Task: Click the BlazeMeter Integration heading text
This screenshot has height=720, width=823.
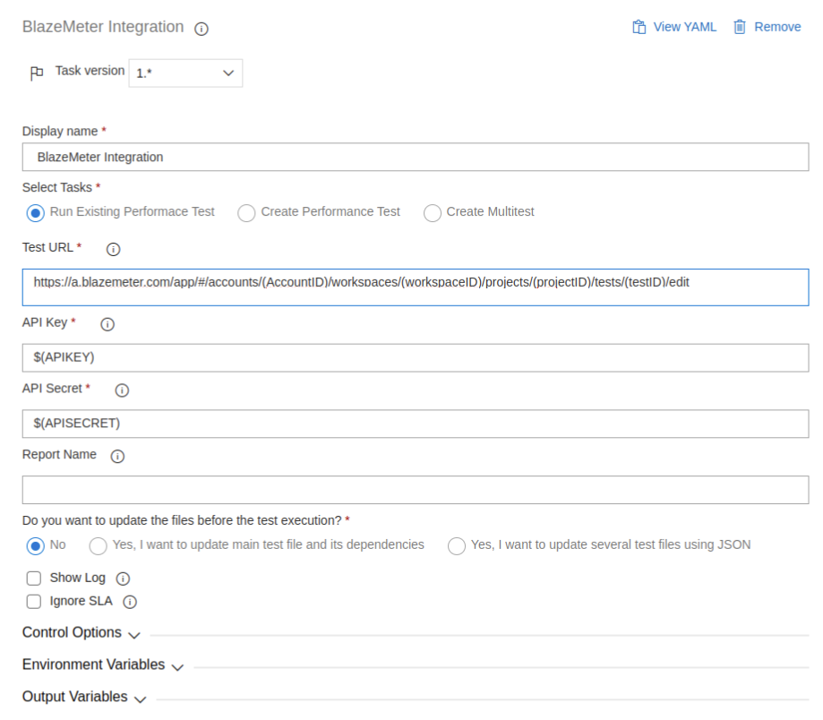Action: (103, 27)
